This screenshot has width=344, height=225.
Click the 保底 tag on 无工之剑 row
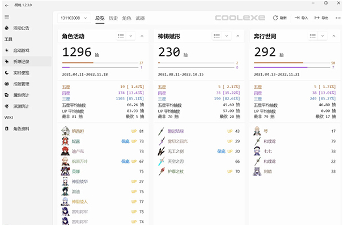pos(221,152)
